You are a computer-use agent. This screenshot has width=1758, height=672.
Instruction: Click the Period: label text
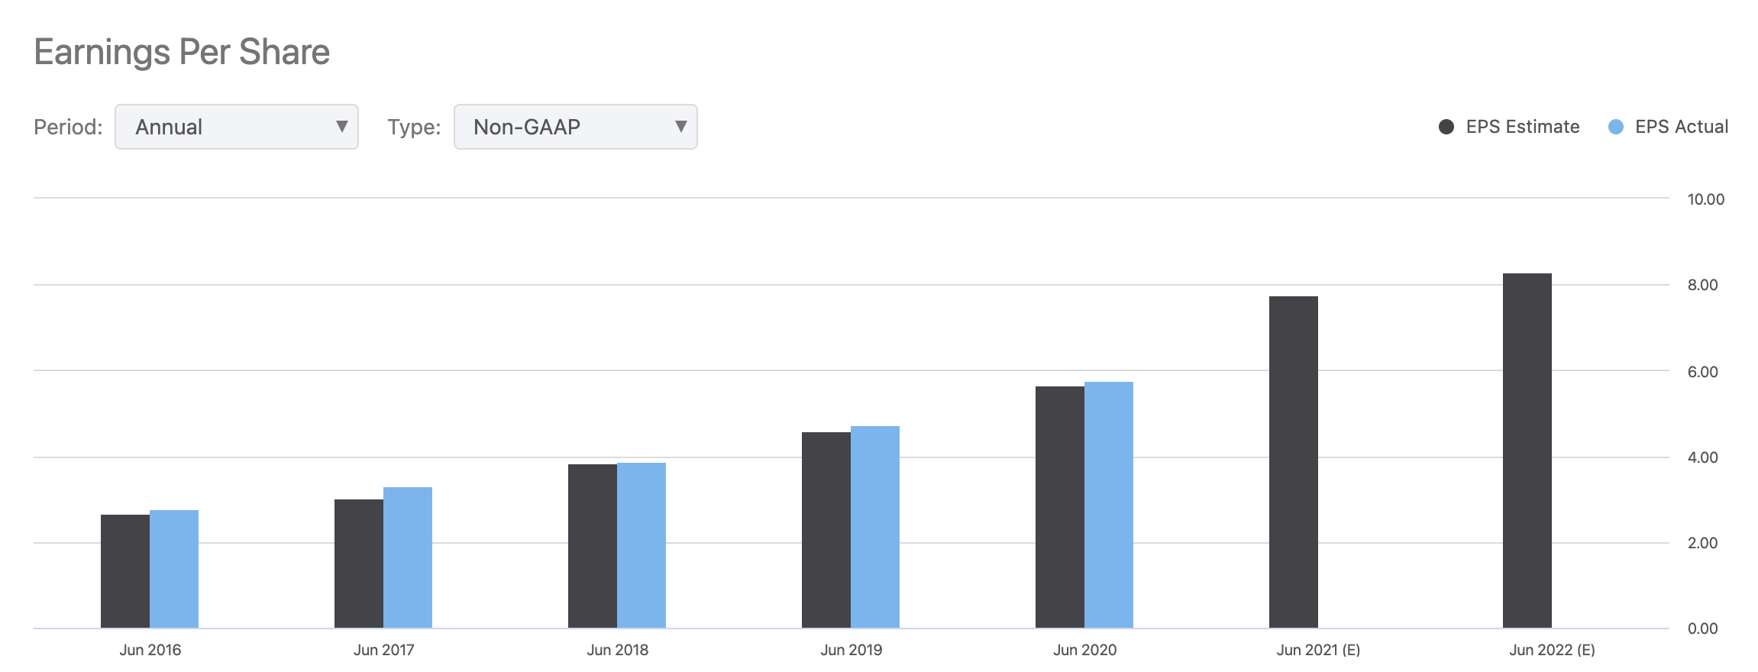pos(68,127)
